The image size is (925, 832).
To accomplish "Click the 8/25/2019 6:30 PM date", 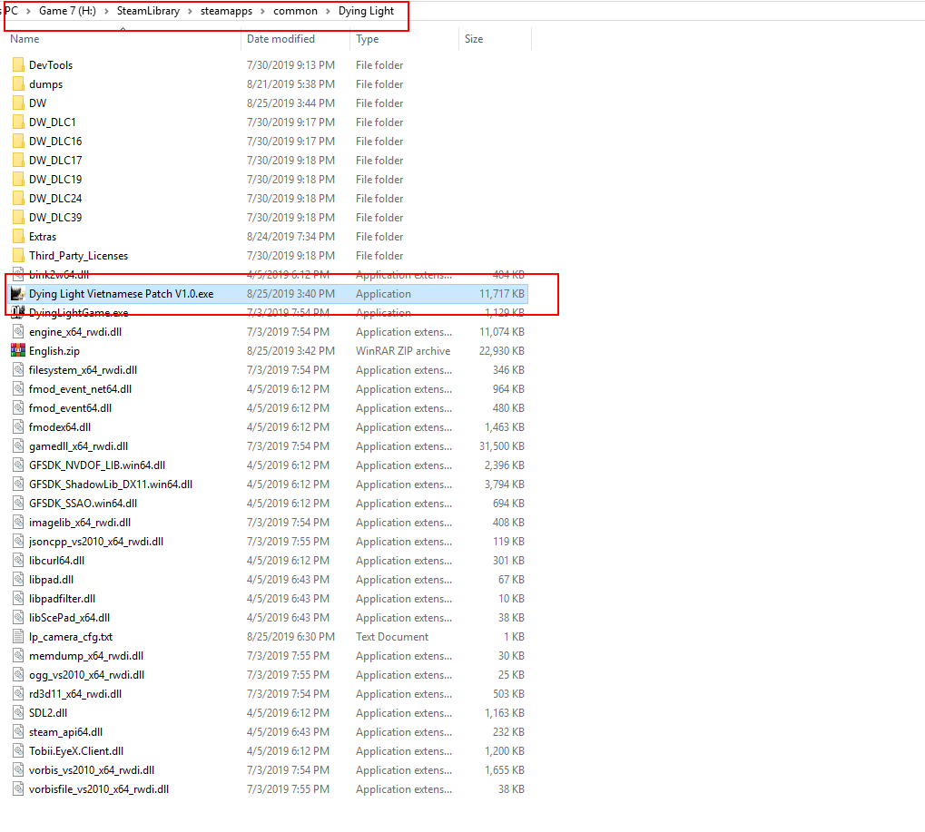I will [290, 637].
